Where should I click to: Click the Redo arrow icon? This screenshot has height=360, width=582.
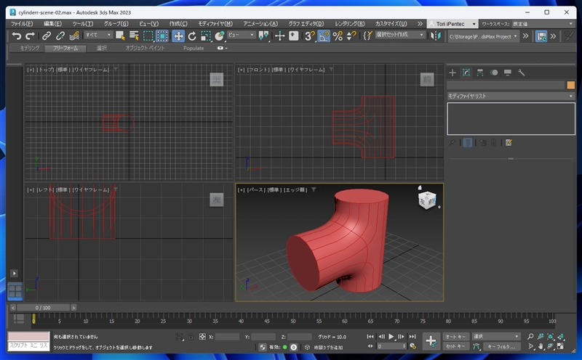(30, 36)
